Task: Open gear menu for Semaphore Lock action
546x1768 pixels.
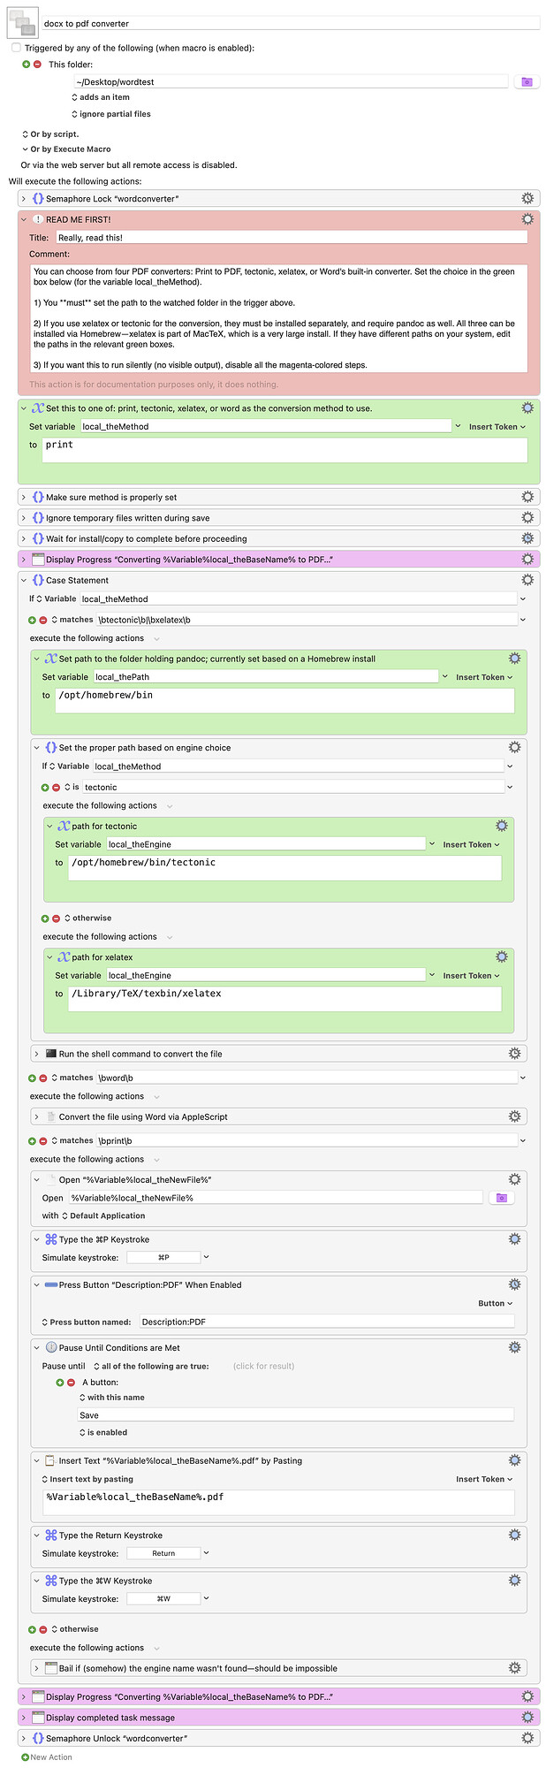Action: [527, 199]
